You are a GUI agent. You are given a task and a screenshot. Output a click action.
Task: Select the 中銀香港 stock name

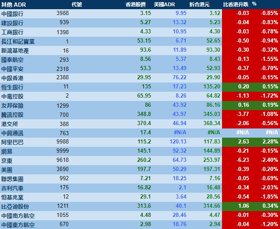(13, 78)
